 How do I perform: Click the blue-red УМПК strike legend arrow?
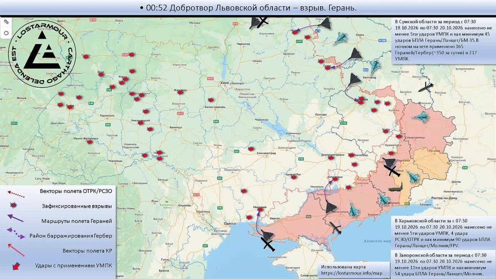coord(17,266)
